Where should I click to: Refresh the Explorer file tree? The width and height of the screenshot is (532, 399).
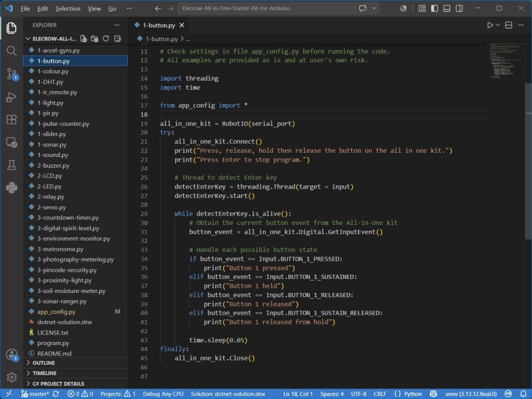point(106,38)
